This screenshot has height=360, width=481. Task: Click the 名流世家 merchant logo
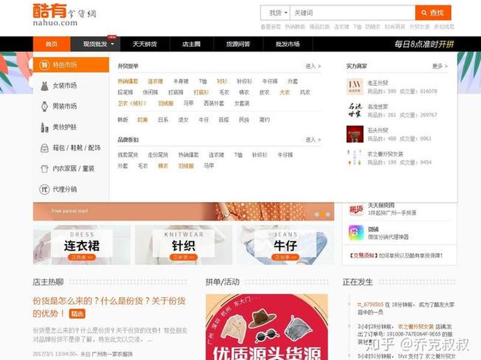(355, 110)
